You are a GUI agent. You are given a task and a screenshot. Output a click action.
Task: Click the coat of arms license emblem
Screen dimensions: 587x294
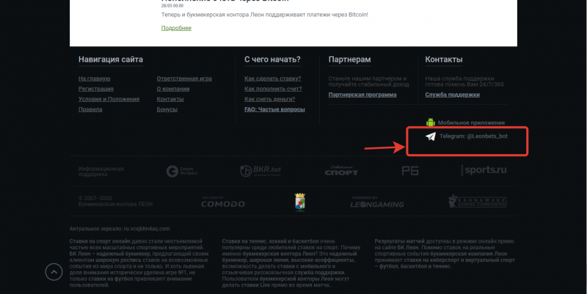pos(300,202)
